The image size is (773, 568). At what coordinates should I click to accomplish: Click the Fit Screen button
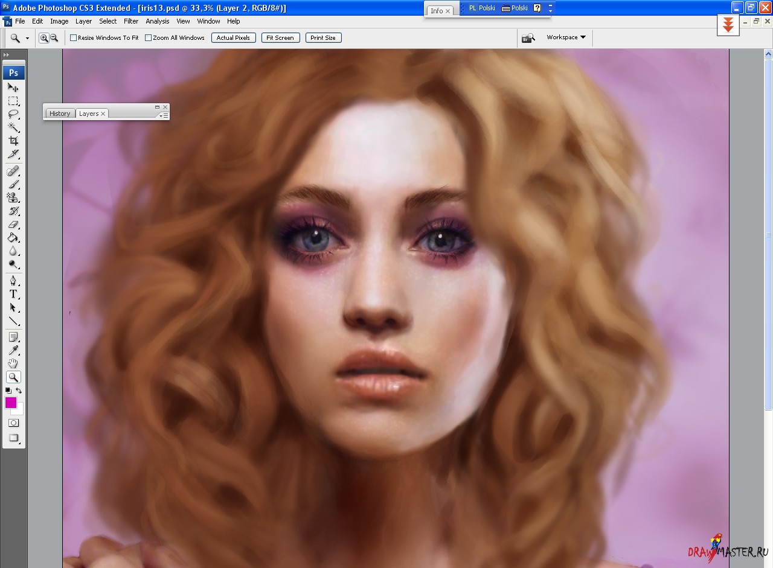280,37
